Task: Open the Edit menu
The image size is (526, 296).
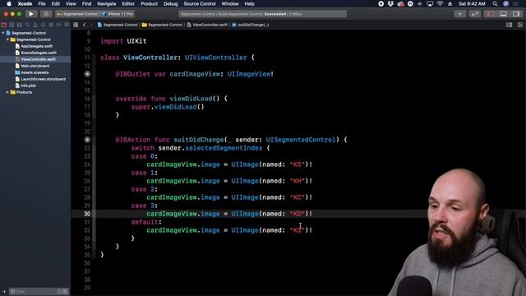Action: click(55, 3)
